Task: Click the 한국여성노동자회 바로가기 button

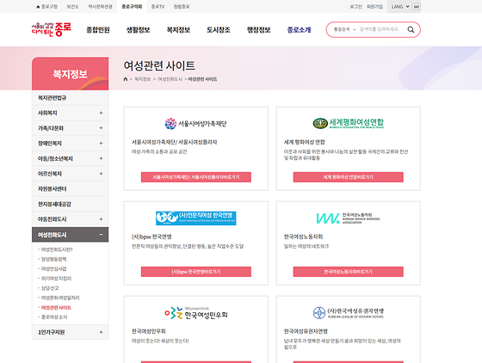Action: 349,272
